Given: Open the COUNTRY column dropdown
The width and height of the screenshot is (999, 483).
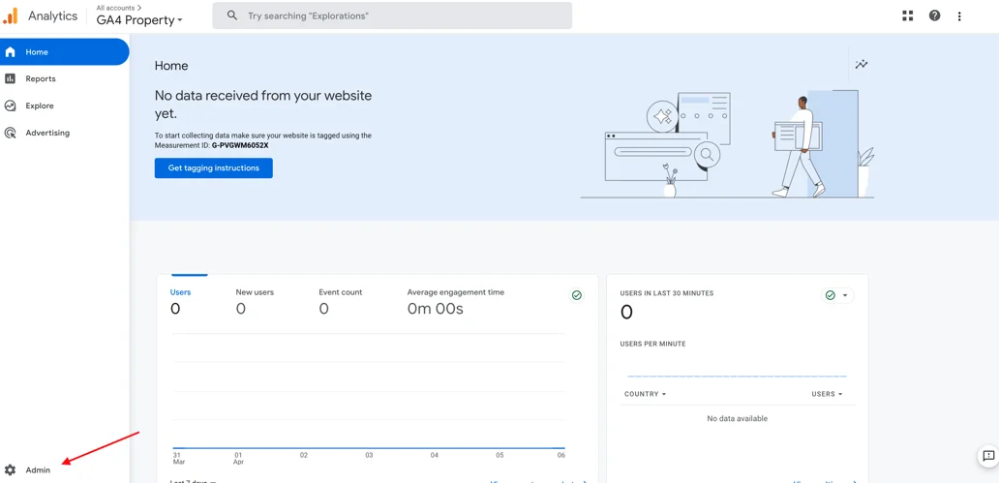Looking at the screenshot, I should coord(645,394).
